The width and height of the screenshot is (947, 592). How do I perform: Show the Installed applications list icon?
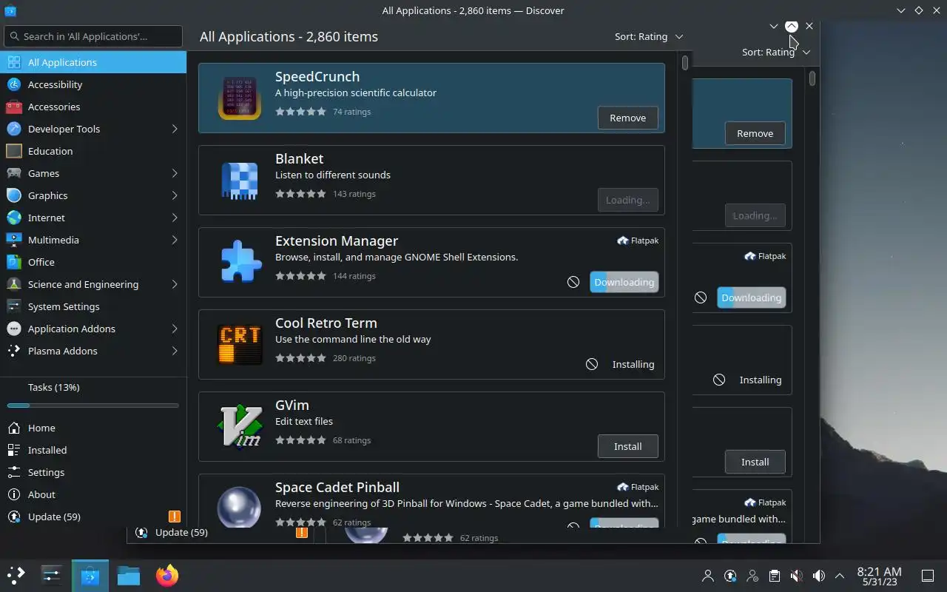[x=13, y=450]
